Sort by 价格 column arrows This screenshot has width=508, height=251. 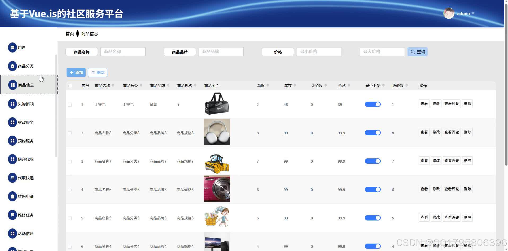pos(349,85)
